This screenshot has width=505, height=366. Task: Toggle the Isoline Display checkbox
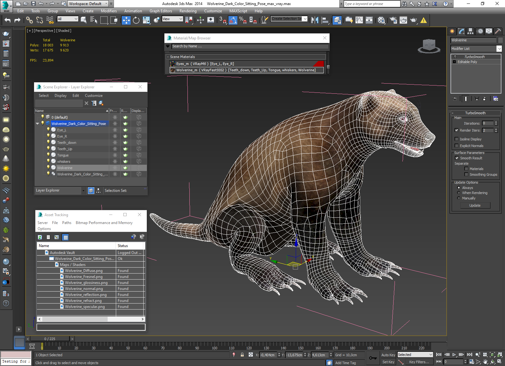pyautogui.click(x=456, y=139)
